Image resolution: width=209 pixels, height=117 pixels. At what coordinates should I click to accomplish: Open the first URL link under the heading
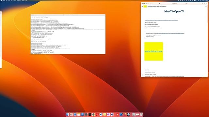pos(161,20)
